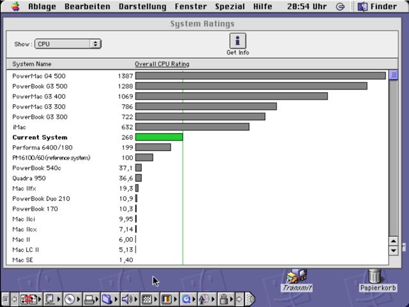Click the round icon beside the clock
Screen dimensions: 409x307
coord(340,6)
